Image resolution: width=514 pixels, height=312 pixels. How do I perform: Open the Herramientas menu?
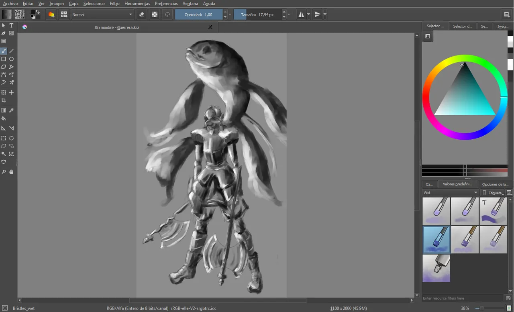pyautogui.click(x=137, y=4)
